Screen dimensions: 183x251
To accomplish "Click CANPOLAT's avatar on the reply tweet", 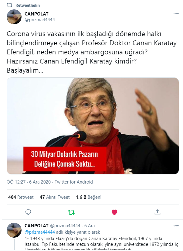I will [14, 230].
